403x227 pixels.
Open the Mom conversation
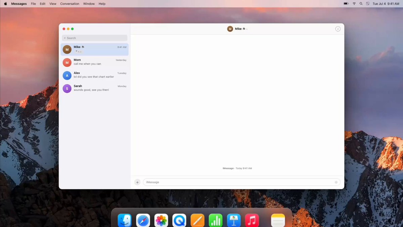(x=95, y=63)
